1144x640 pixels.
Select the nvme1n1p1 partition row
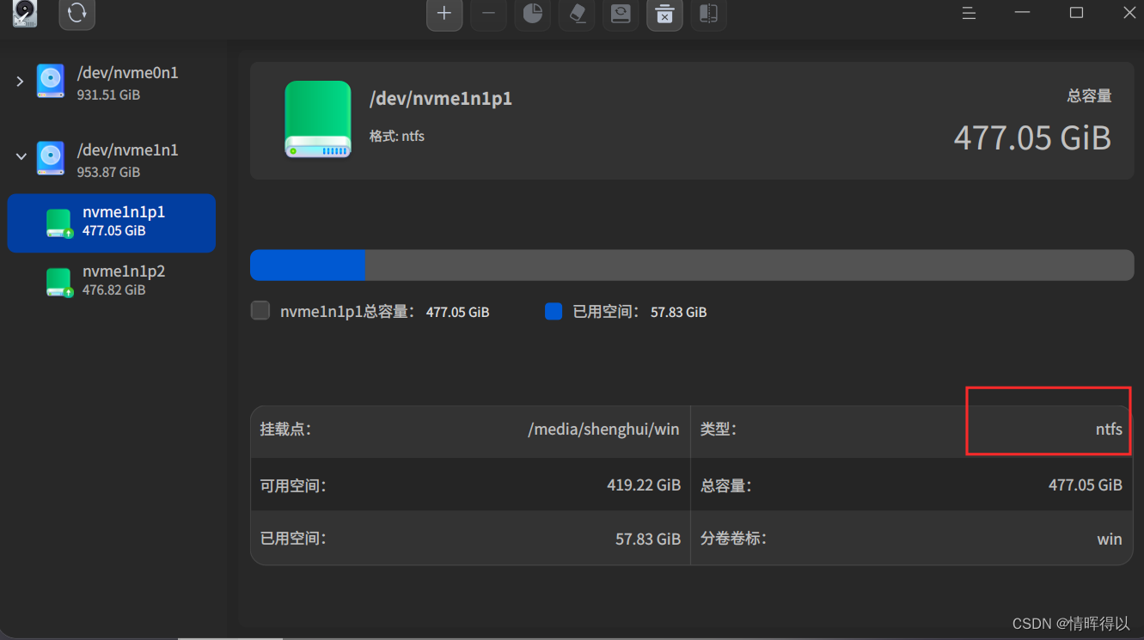point(112,223)
